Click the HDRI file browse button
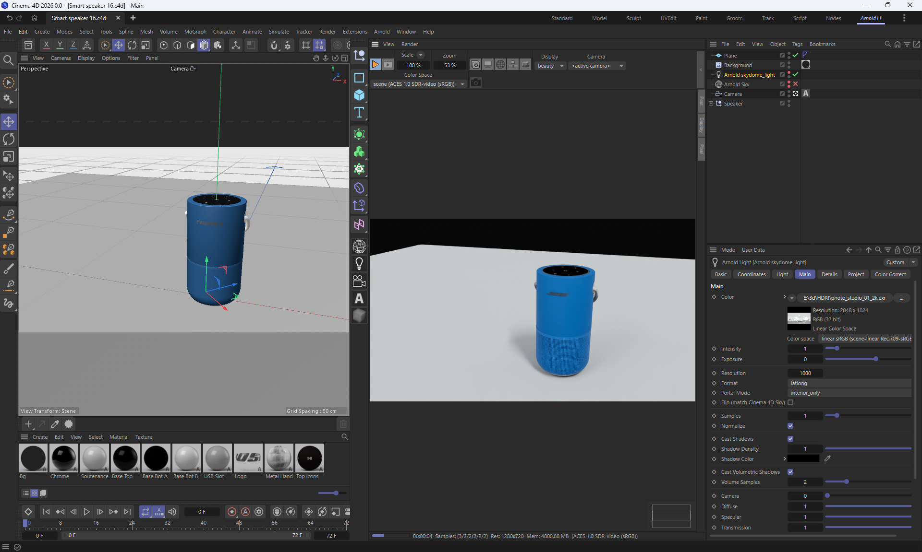The width and height of the screenshot is (922, 552). point(901,298)
